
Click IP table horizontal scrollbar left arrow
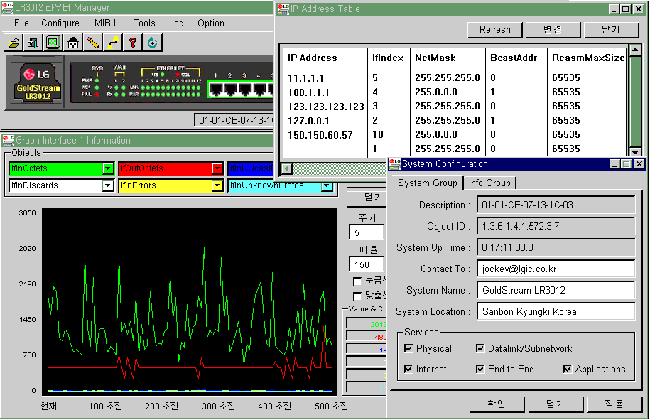286,168
